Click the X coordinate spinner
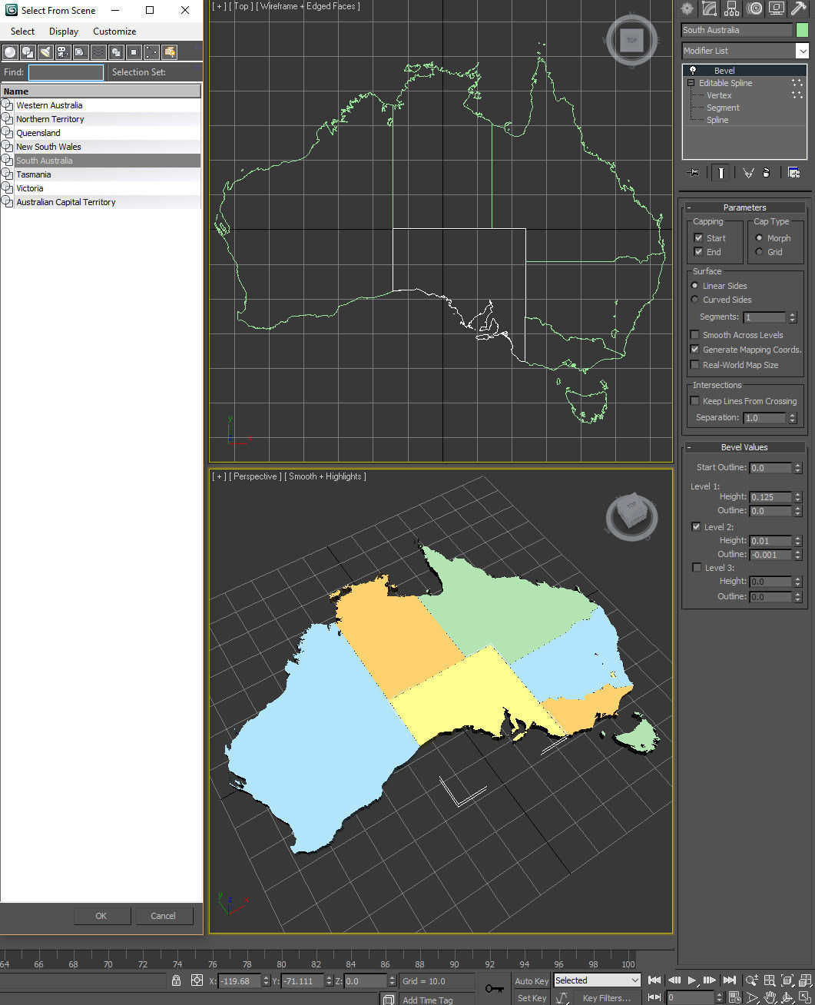 pos(266,981)
